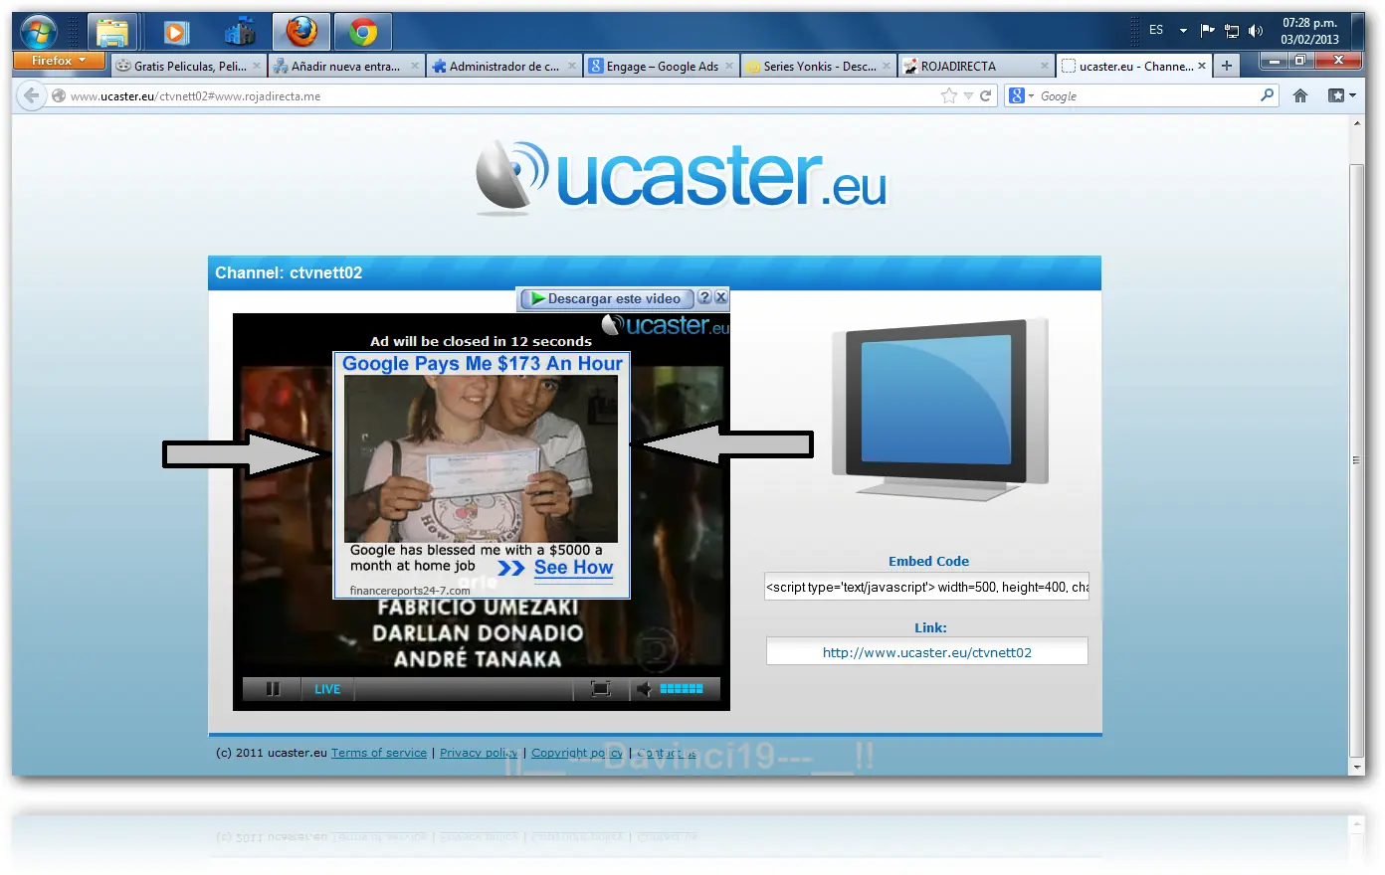
Task: Open the Firefox menu button
Action: point(59,62)
